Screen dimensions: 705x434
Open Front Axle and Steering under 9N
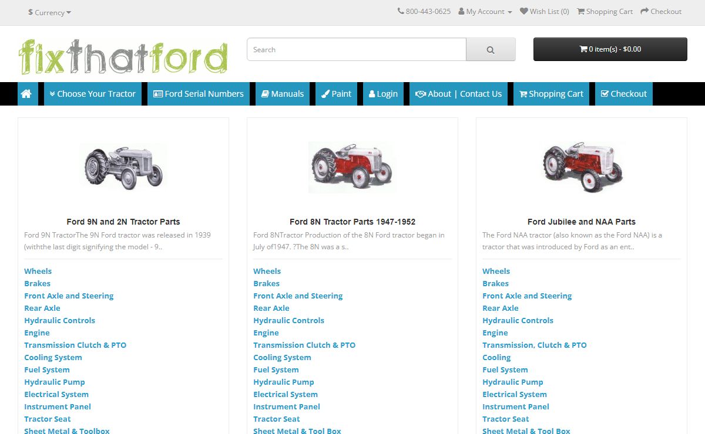pyautogui.click(x=69, y=296)
